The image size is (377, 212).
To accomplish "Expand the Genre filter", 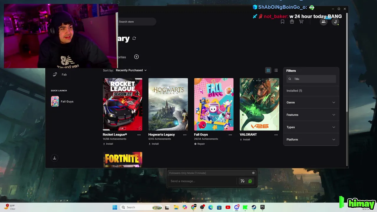I will pyautogui.click(x=311, y=102).
